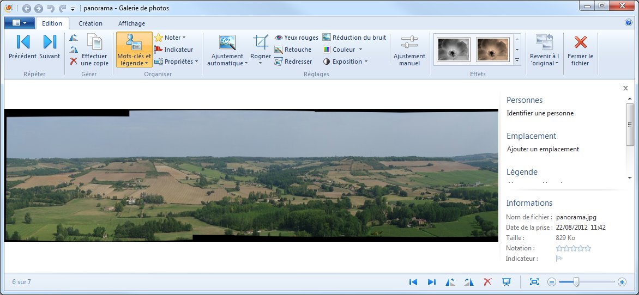Click Identifier une personne link
The width and height of the screenshot is (639, 295).
coord(540,113)
